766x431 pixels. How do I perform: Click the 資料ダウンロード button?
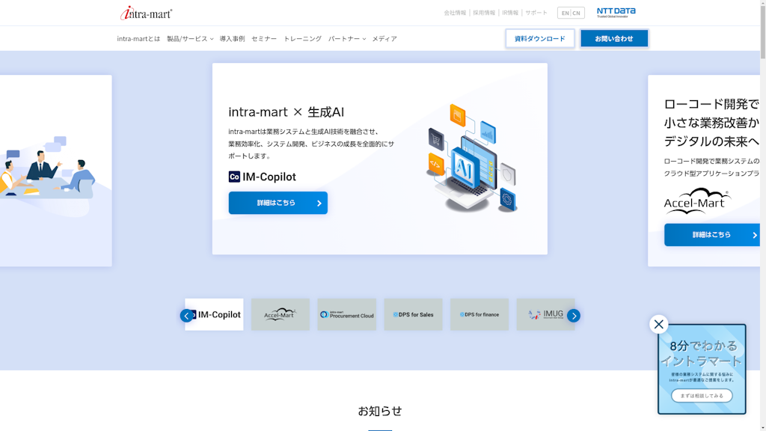[539, 39]
